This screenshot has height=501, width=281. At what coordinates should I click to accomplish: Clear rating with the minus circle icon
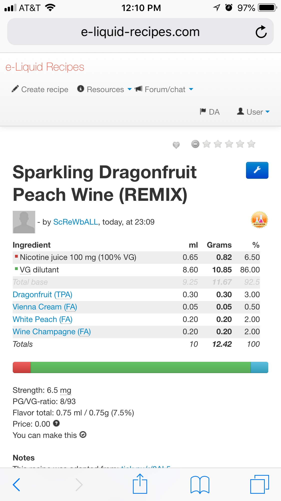point(195,144)
